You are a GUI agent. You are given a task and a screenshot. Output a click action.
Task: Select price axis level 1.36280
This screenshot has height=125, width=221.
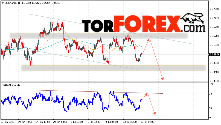point(214,36)
